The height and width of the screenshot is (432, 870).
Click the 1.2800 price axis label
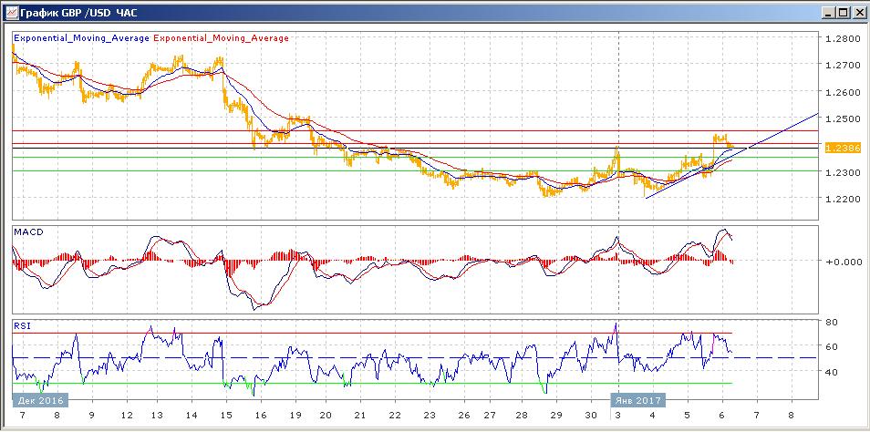pos(840,39)
